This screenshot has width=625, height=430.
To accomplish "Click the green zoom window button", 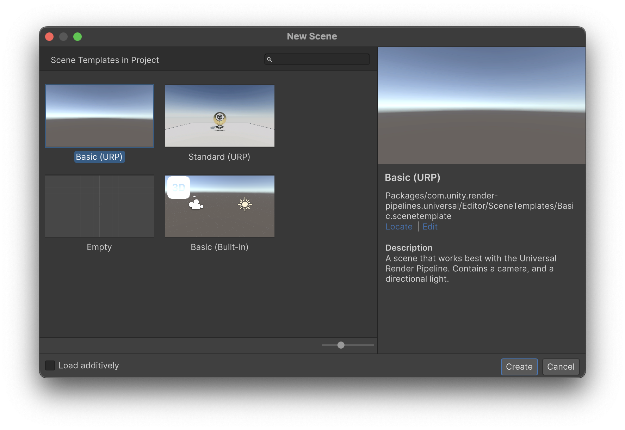I will 78,37.
